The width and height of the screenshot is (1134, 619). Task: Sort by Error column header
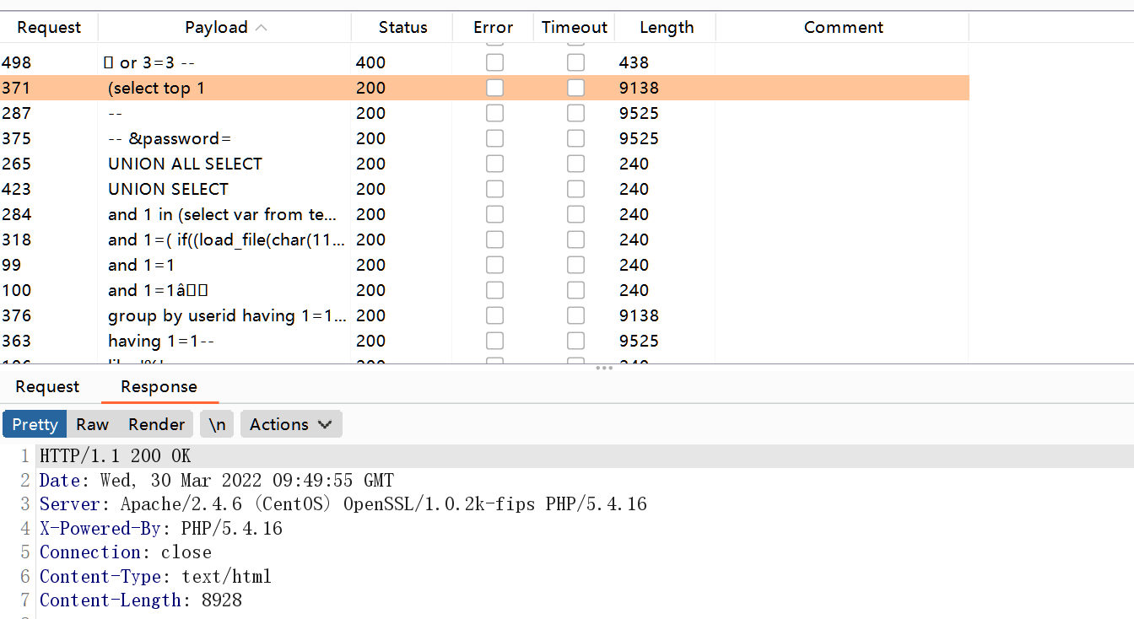pyautogui.click(x=493, y=27)
